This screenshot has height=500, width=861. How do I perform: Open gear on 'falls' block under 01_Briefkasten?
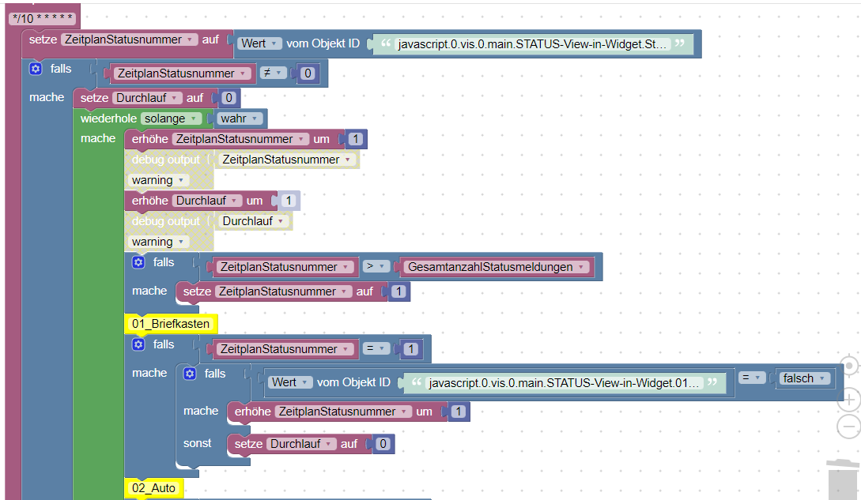click(138, 344)
